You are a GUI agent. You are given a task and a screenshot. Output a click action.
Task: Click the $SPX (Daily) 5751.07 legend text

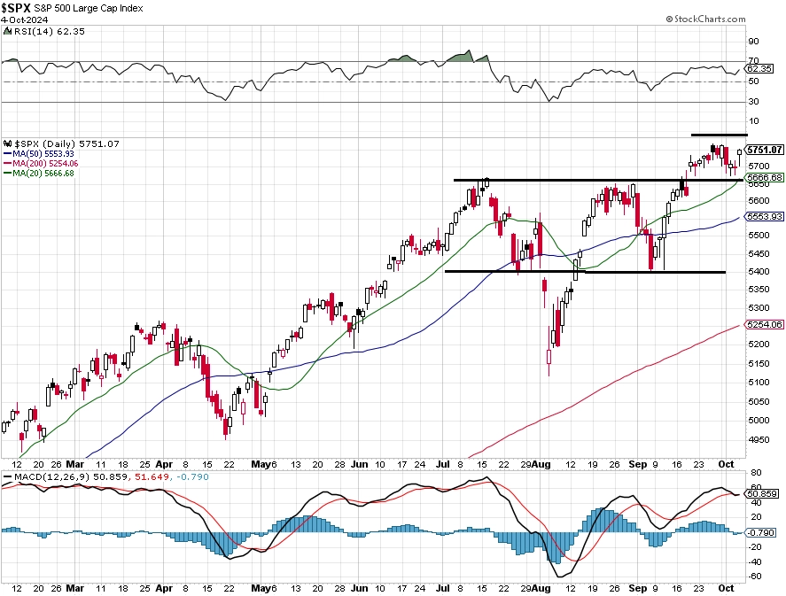click(x=66, y=143)
